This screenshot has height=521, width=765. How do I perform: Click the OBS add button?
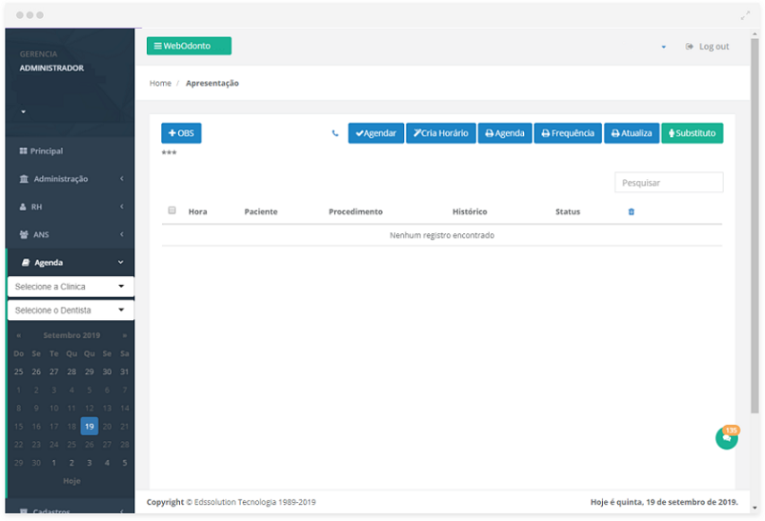click(x=181, y=133)
